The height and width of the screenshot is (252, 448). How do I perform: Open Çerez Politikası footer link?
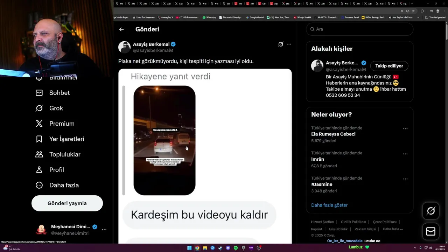(x=385, y=222)
